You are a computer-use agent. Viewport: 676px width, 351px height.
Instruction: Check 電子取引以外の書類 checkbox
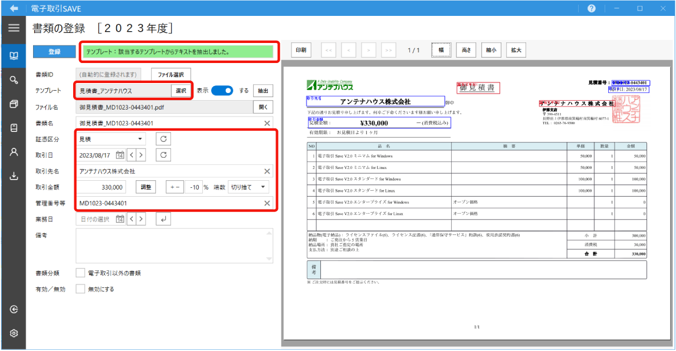(x=81, y=273)
